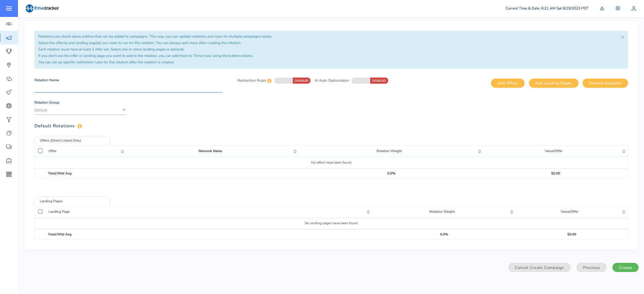The image size is (644, 294).
Task: Open the trophy icon in sidebar
Action: tap(9, 51)
